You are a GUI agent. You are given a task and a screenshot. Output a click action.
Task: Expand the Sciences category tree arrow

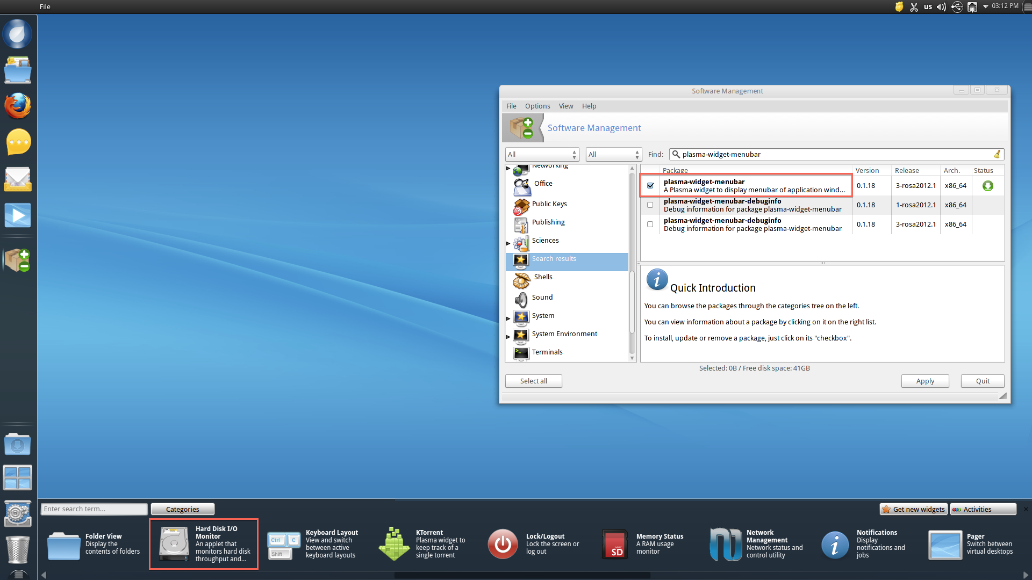[508, 243]
